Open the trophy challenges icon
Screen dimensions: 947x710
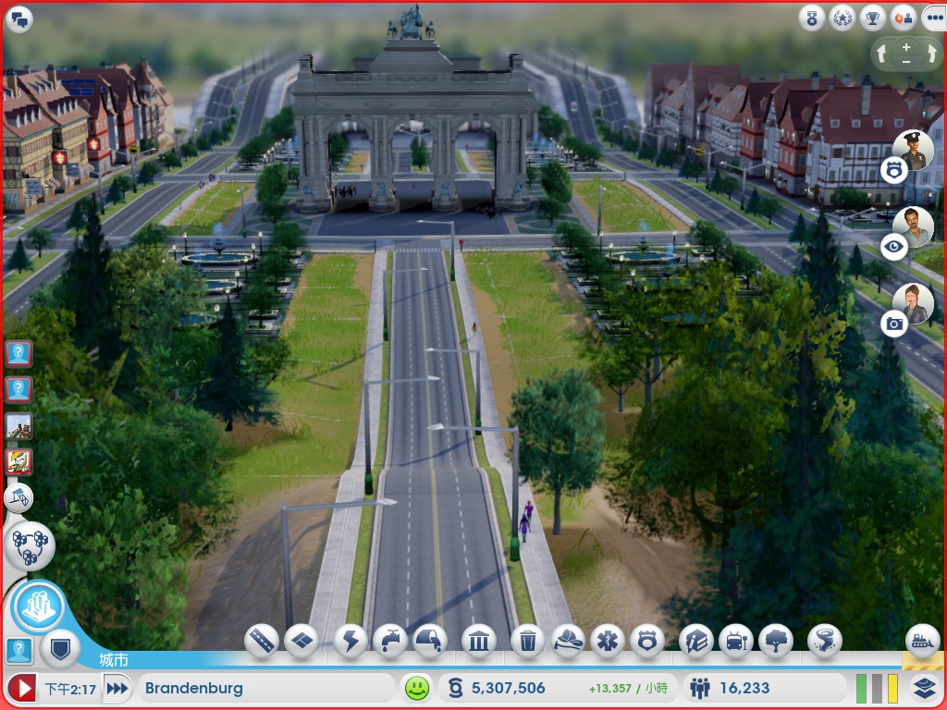(872, 18)
